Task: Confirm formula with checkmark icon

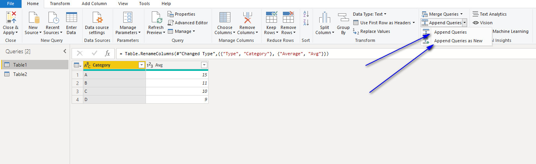Action: (94, 54)
